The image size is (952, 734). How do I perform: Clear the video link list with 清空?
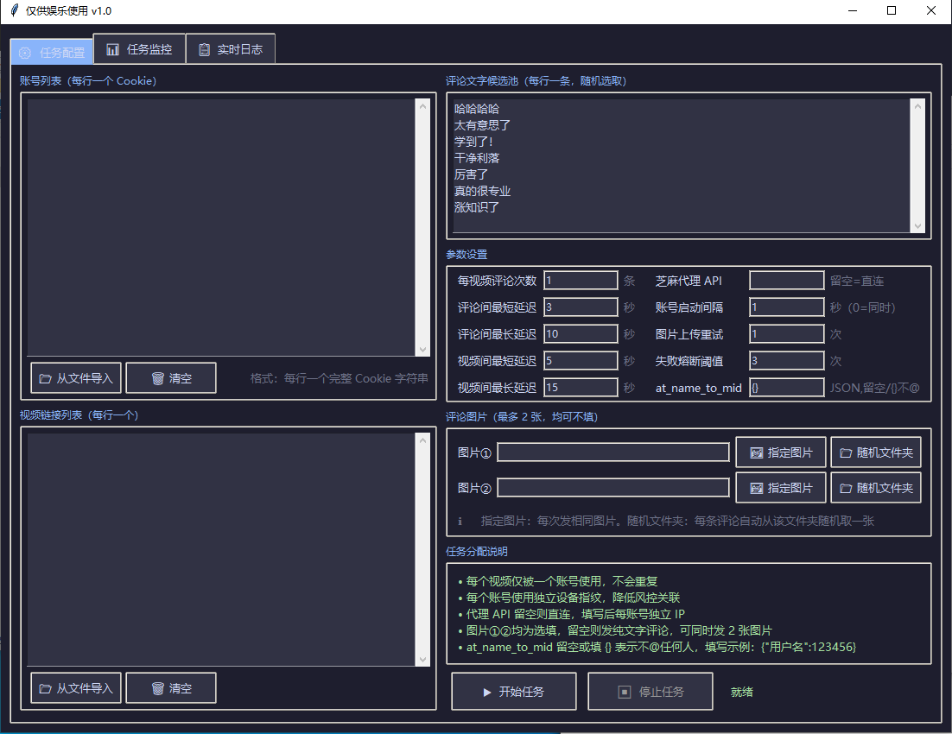[x=171, y=688]
